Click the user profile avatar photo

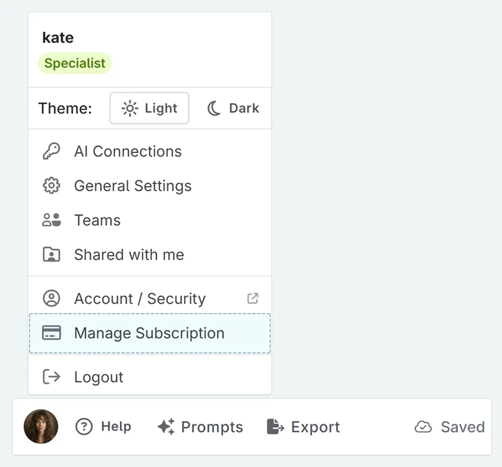41,426
